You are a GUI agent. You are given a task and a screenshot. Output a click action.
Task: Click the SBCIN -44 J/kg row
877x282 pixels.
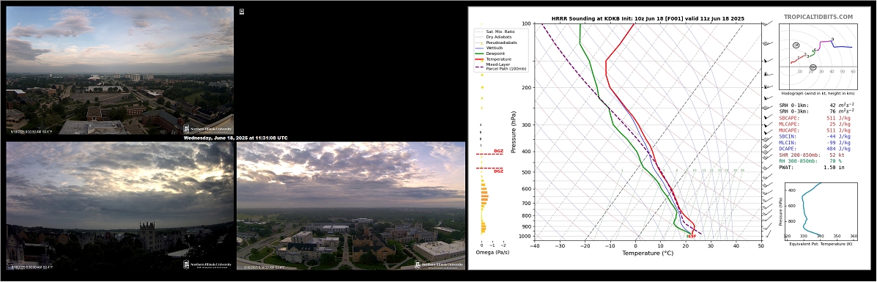tap(815, 136)
